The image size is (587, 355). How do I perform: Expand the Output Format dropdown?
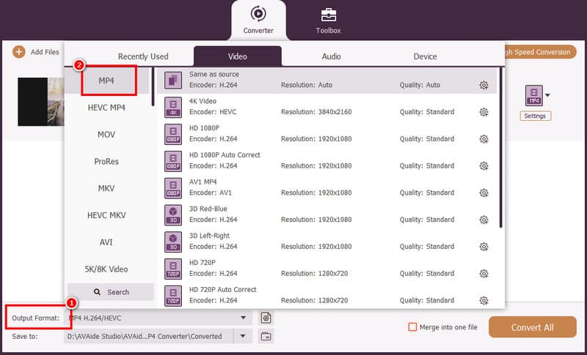coord(243,318)
